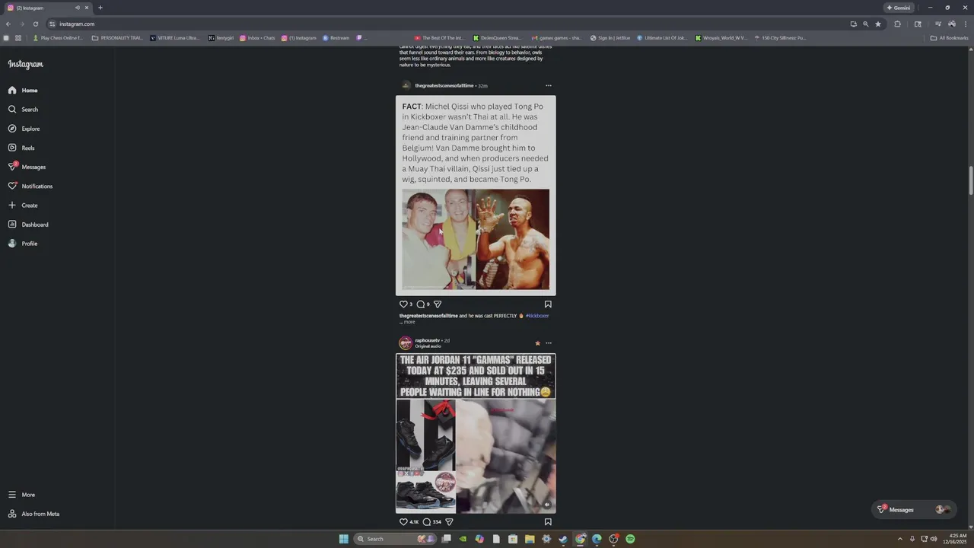
Task: Open the PERSONALITY TRAI... bookmarks folder
Action: point(117,38)
